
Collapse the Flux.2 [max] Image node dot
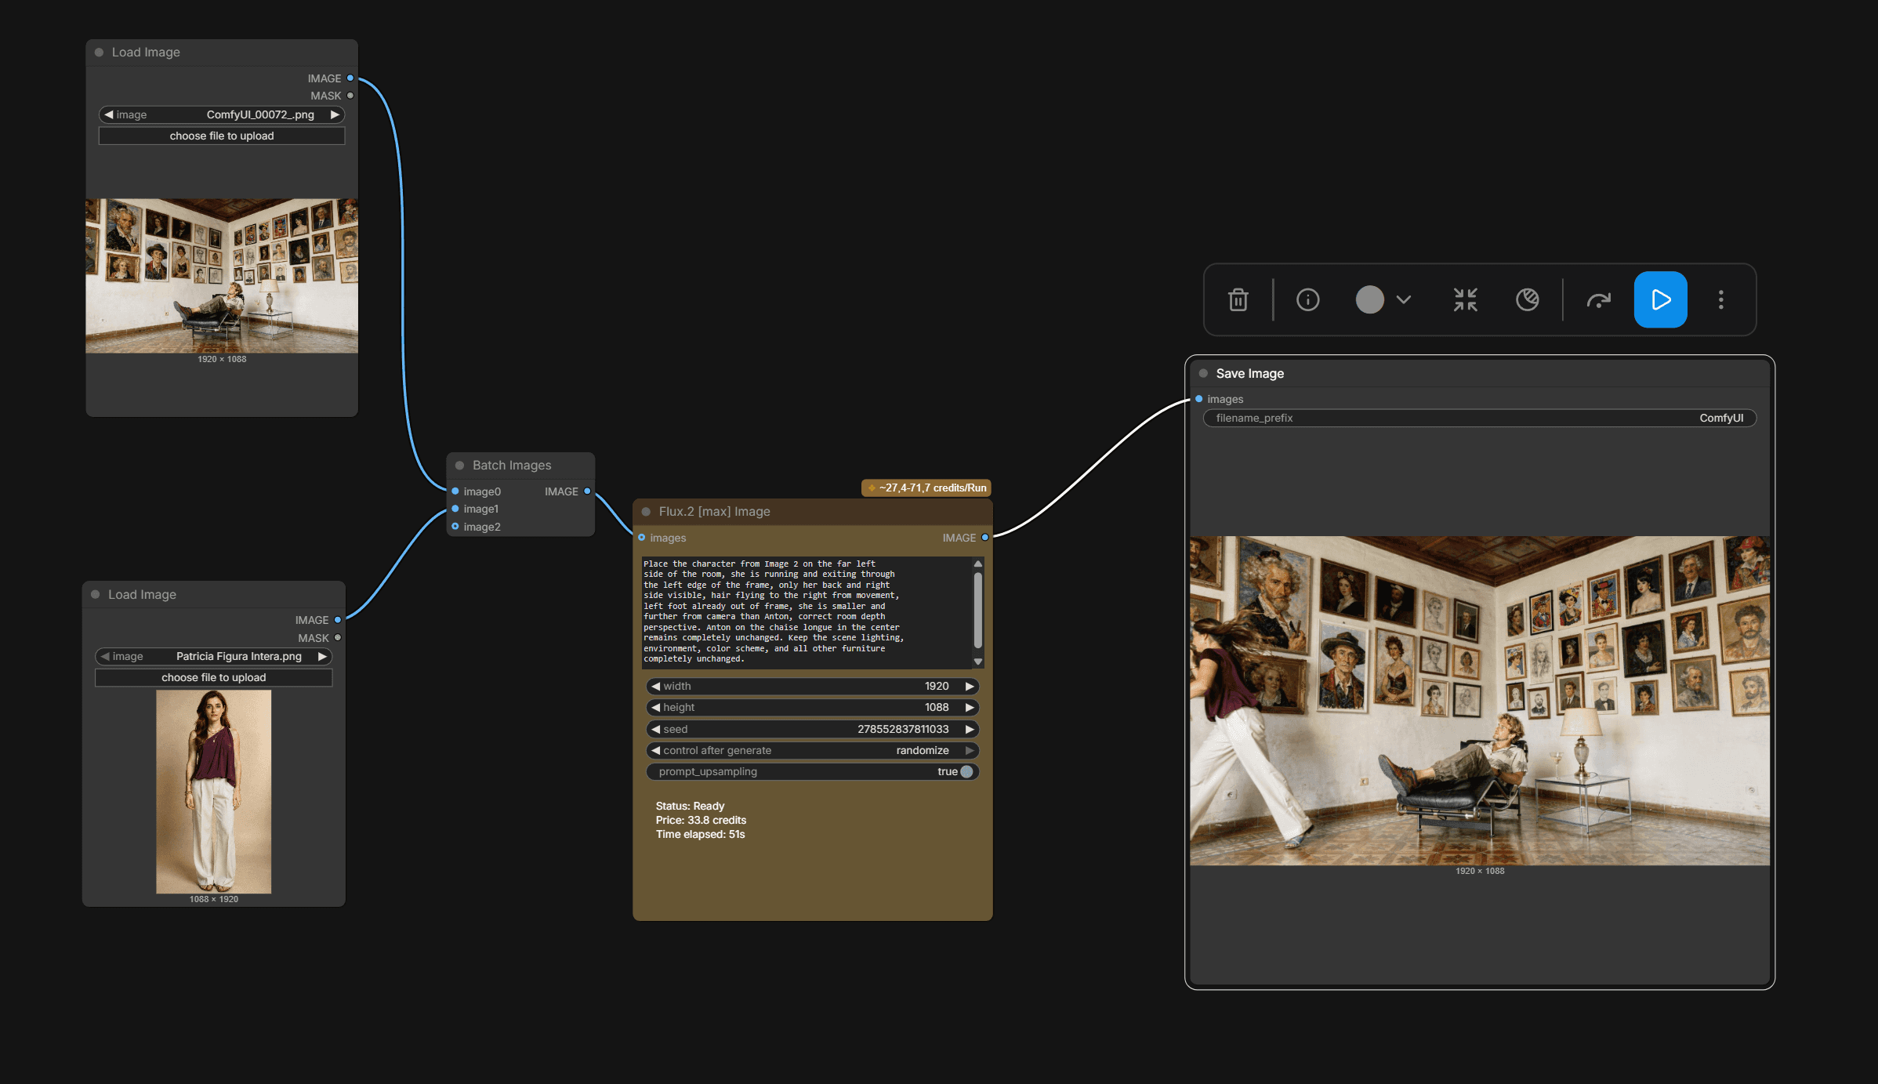pos(647,512)
